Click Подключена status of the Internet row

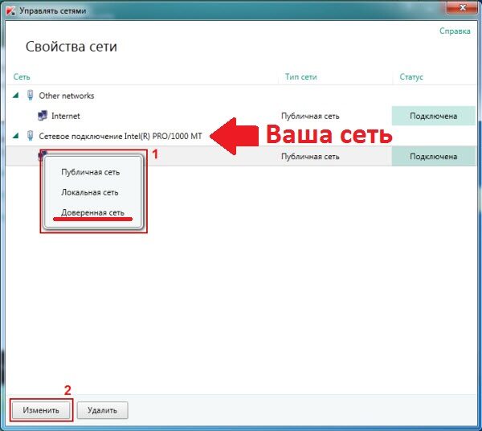[x=434, y=116]
